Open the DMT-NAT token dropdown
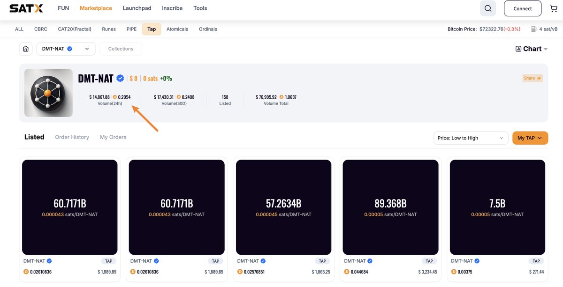 [66, 49]
